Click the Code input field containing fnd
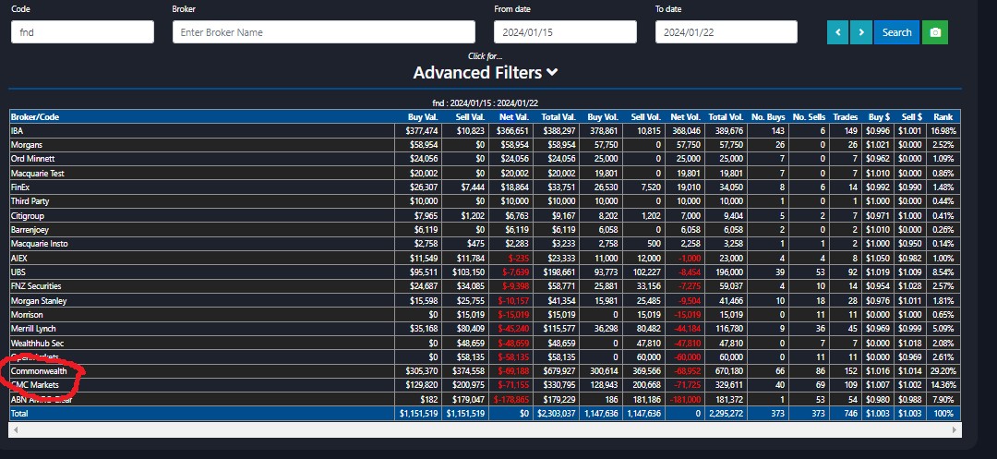Viewport: 997px width, 459px height. [x=83, y=31]
